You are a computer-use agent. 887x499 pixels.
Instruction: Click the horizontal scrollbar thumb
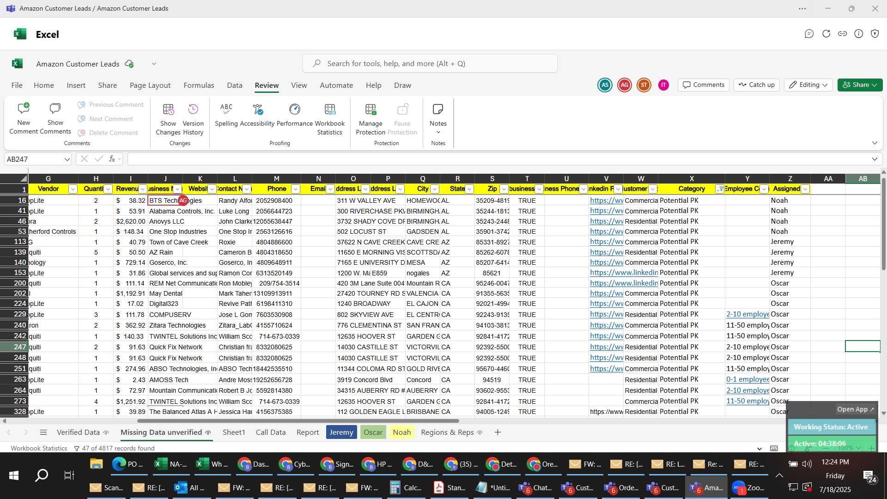298,421
